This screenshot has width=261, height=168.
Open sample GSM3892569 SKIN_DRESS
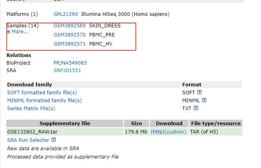click(69, 26)
